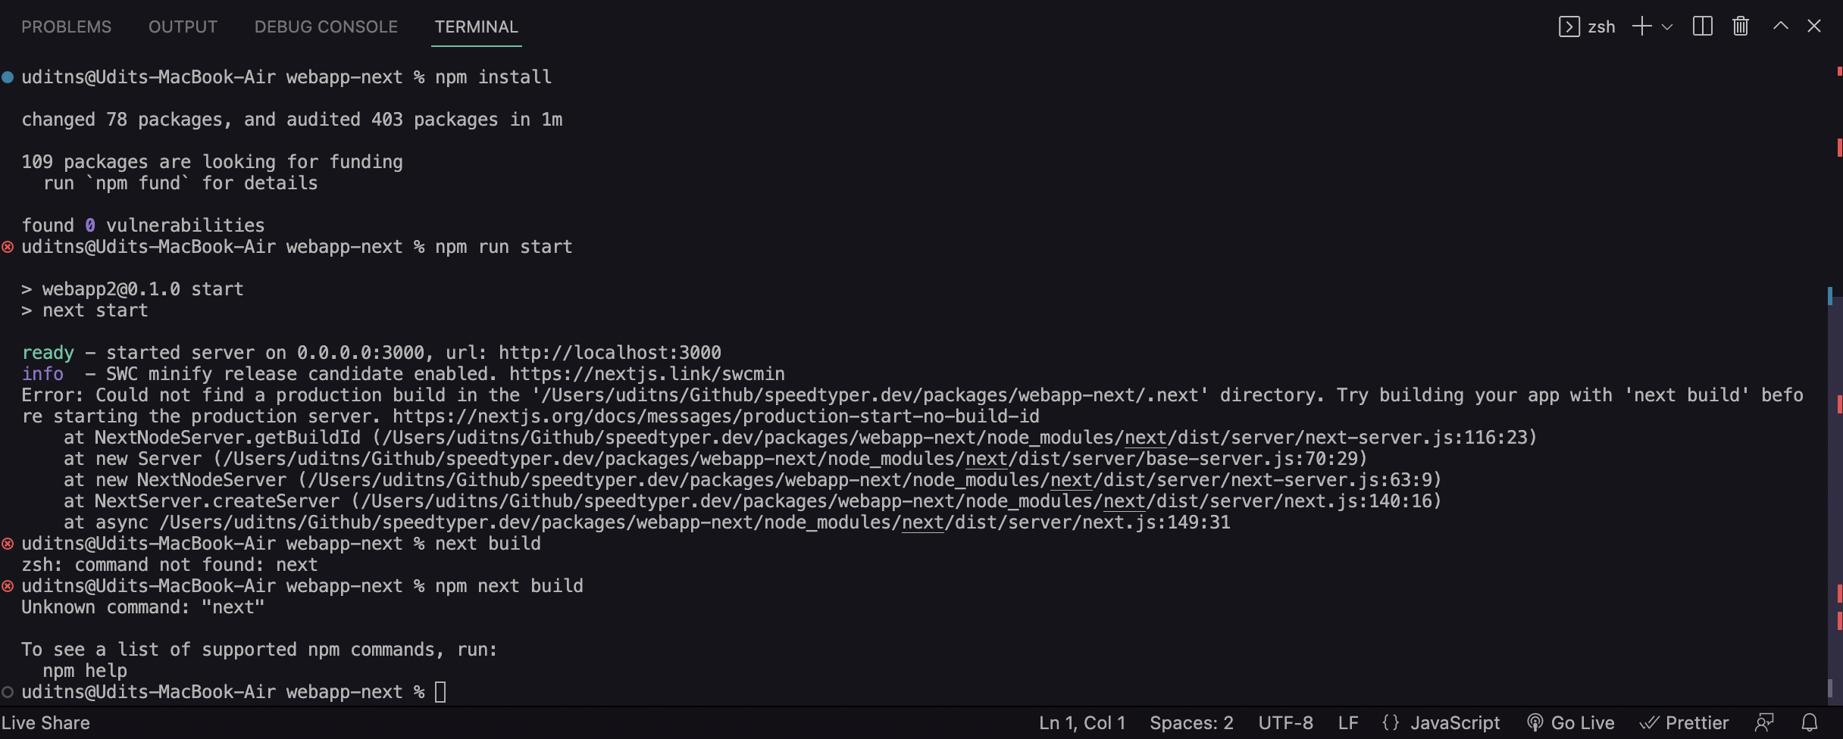Click the success dot beside npm install

7,76
